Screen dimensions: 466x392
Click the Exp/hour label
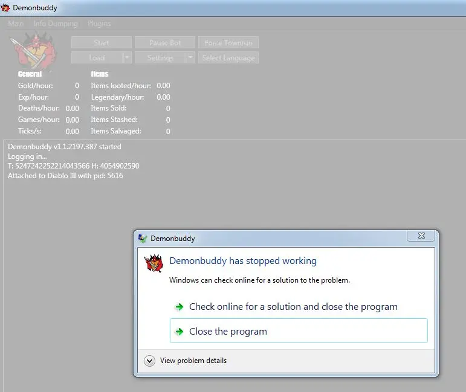pos(33,97)
